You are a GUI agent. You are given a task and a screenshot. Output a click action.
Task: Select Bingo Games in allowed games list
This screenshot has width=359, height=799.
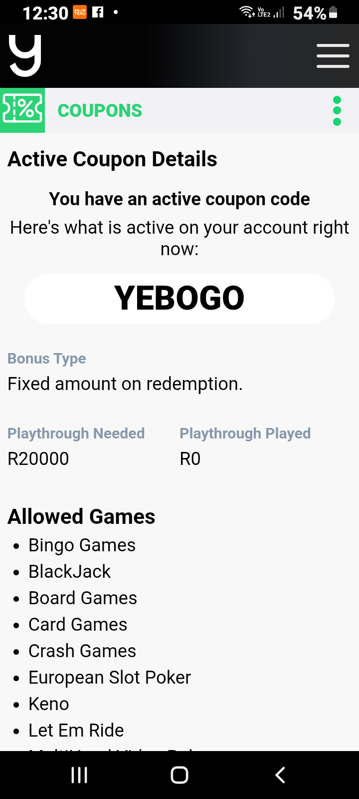82,545
